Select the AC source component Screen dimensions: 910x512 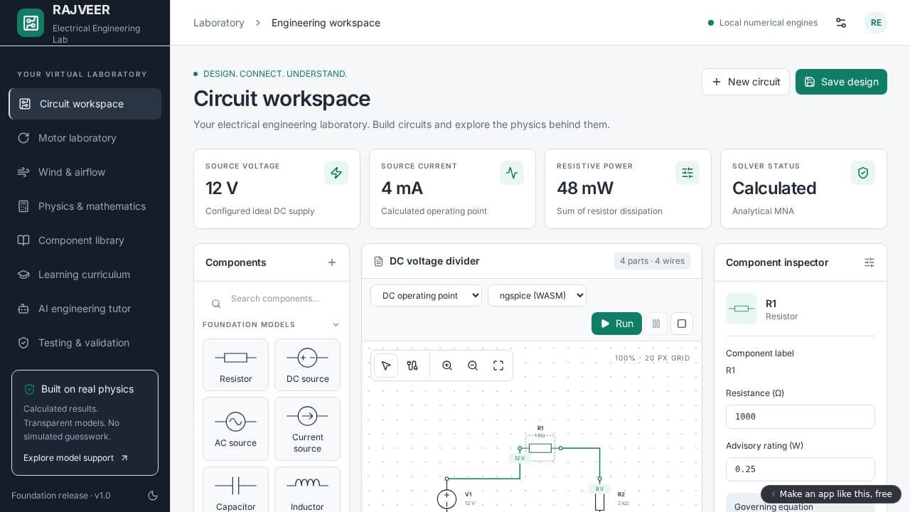tap(235, 429)
